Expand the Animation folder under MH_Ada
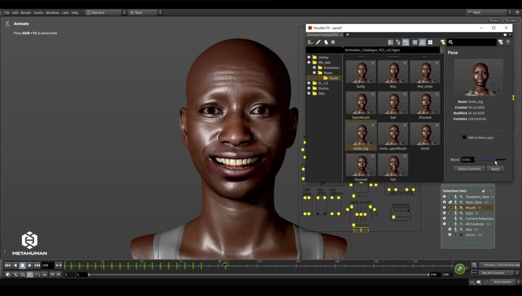The image size is (522, 296). (x=314, y=67)
